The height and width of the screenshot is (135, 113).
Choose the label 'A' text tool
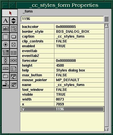point(6,21)
